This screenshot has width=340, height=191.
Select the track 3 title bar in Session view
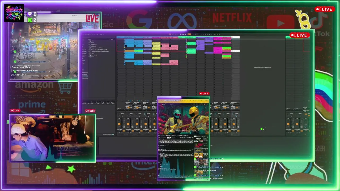tap(138, 37)
